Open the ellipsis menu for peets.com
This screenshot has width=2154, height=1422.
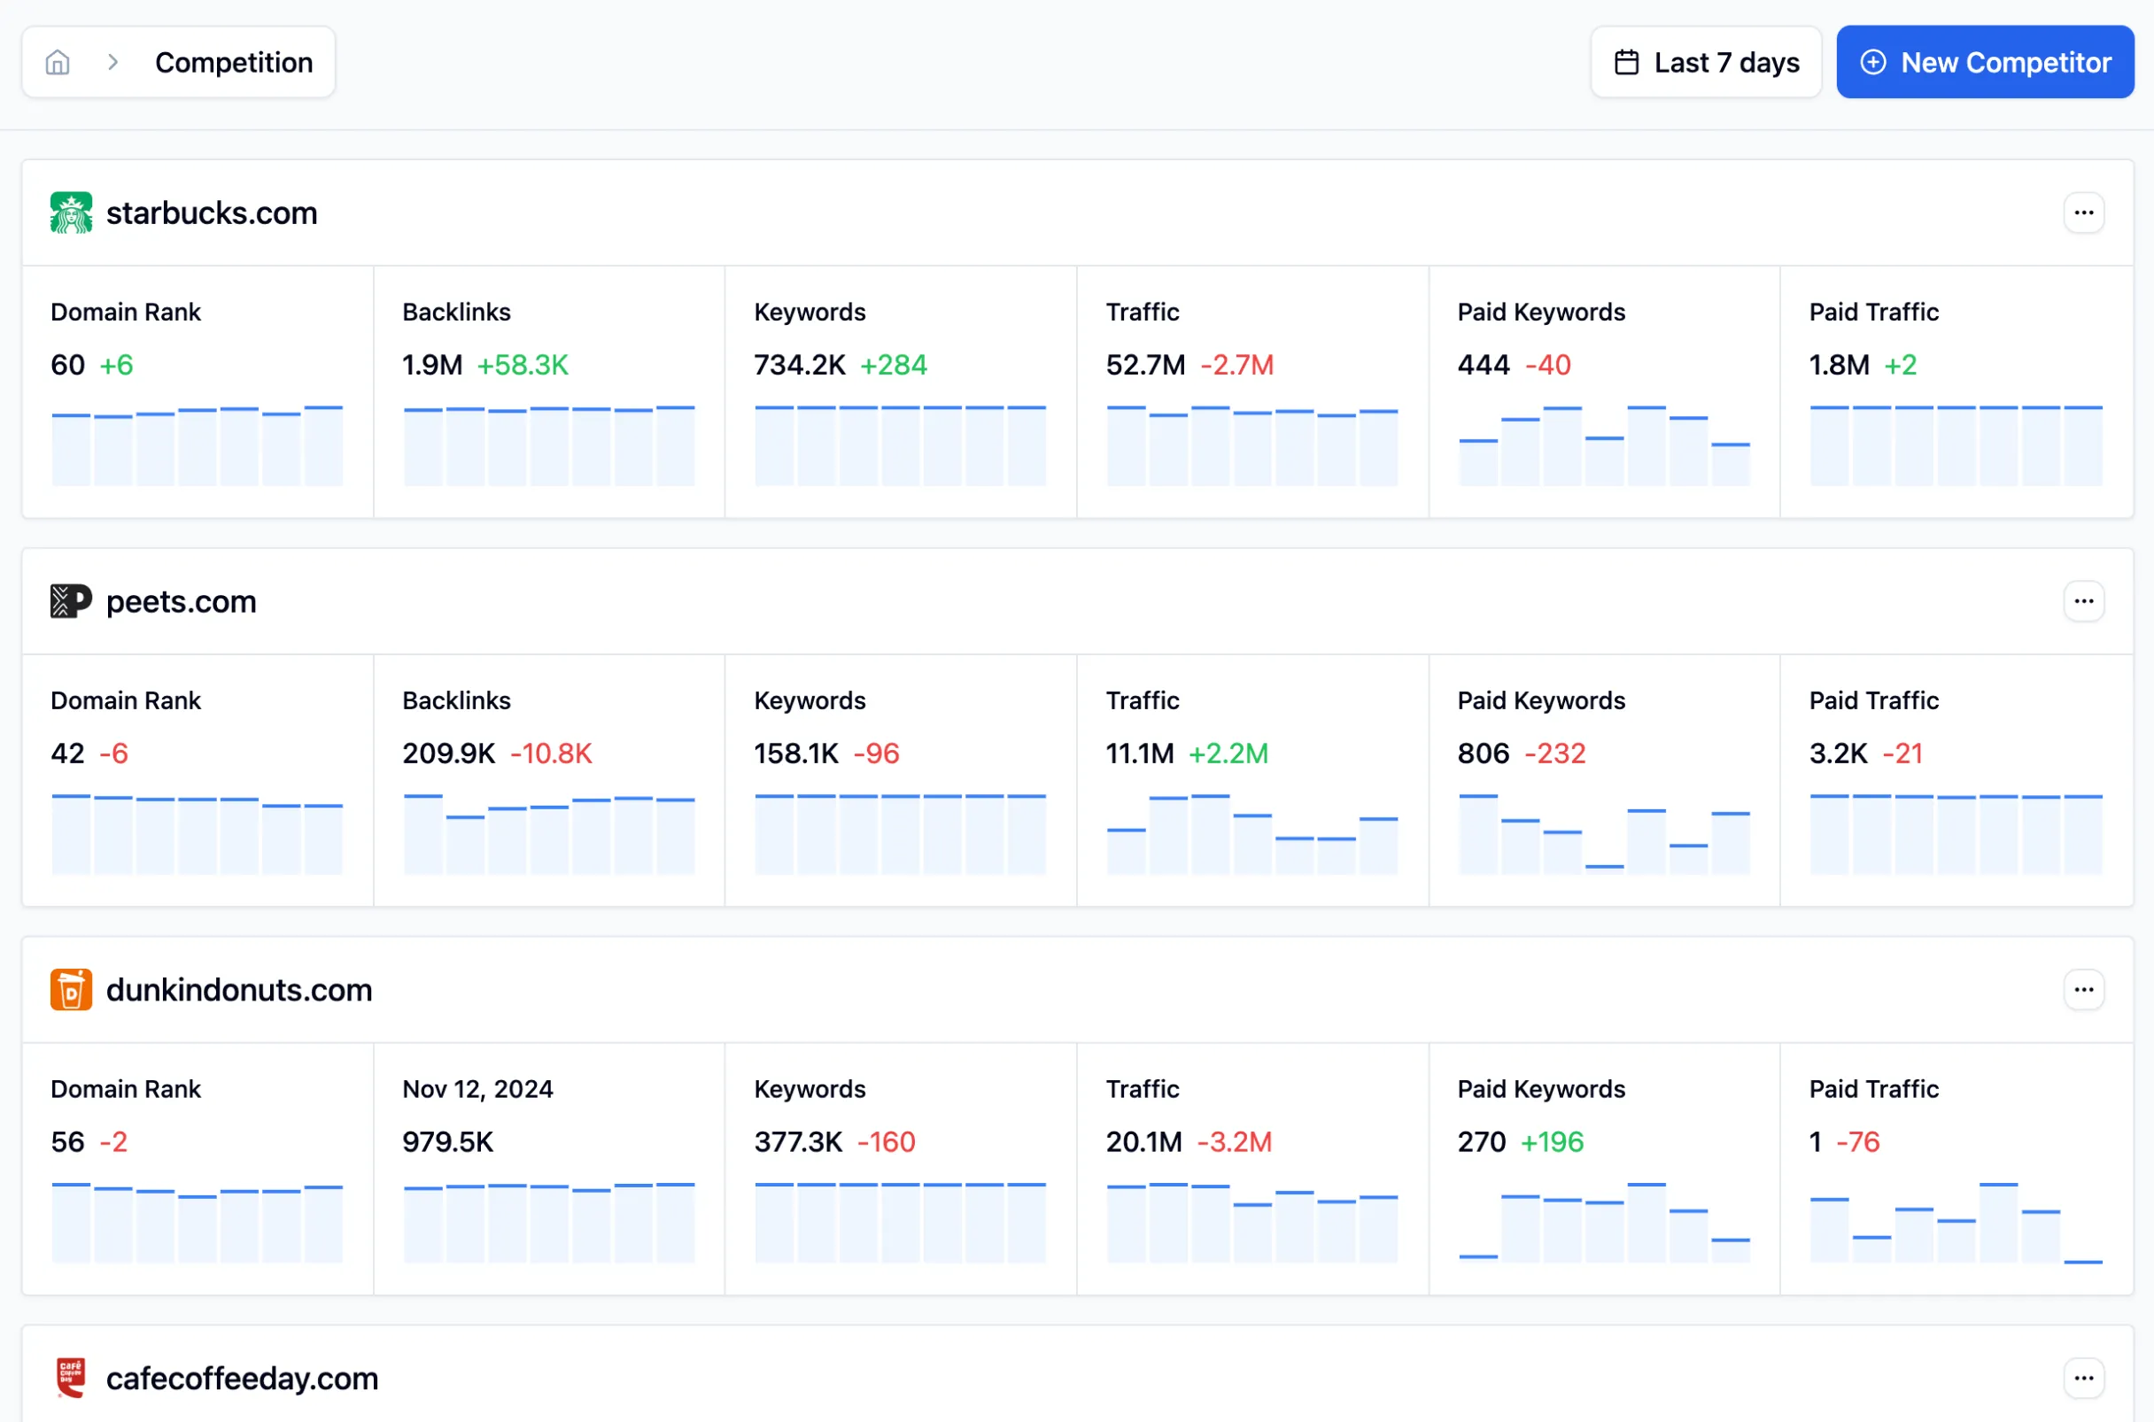point(2083,601)
